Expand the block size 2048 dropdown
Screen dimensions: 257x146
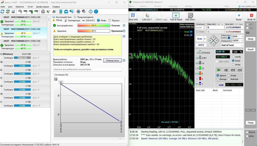tap(242, 36)
